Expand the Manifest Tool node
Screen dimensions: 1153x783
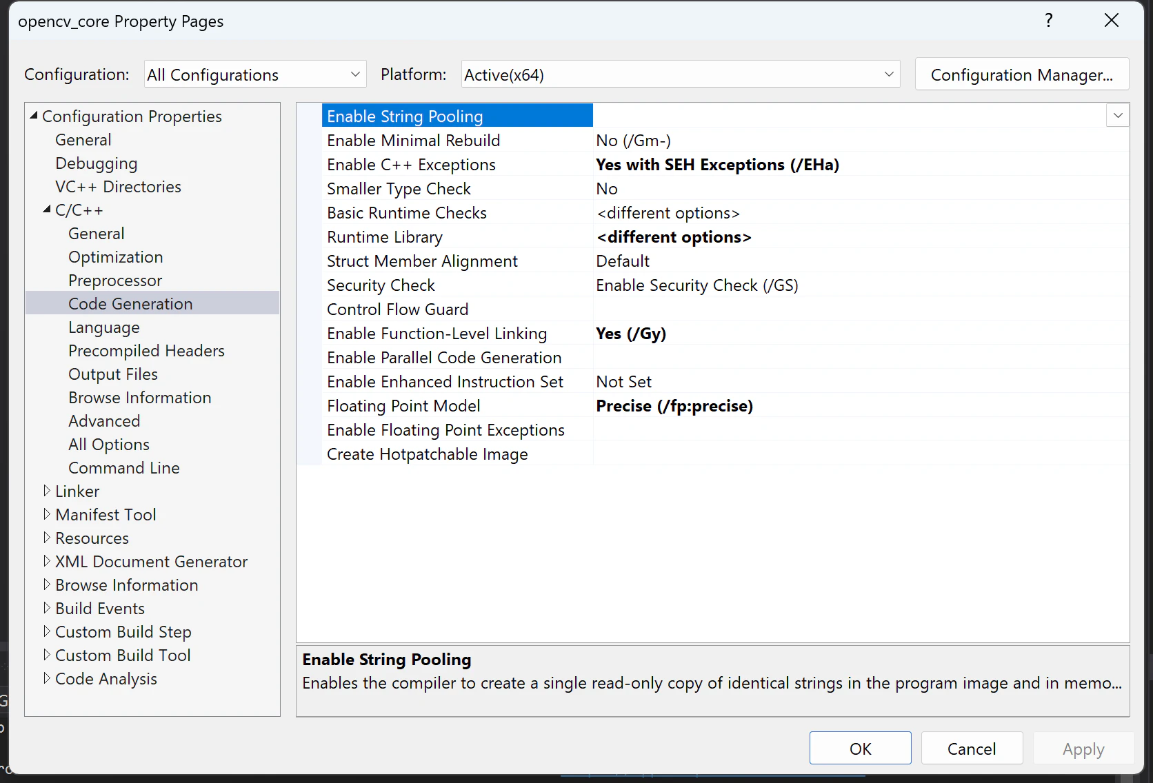(47, 514)
